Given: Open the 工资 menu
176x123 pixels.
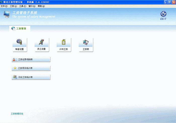Looking at the screenshot, I should [x=13, y=6].
